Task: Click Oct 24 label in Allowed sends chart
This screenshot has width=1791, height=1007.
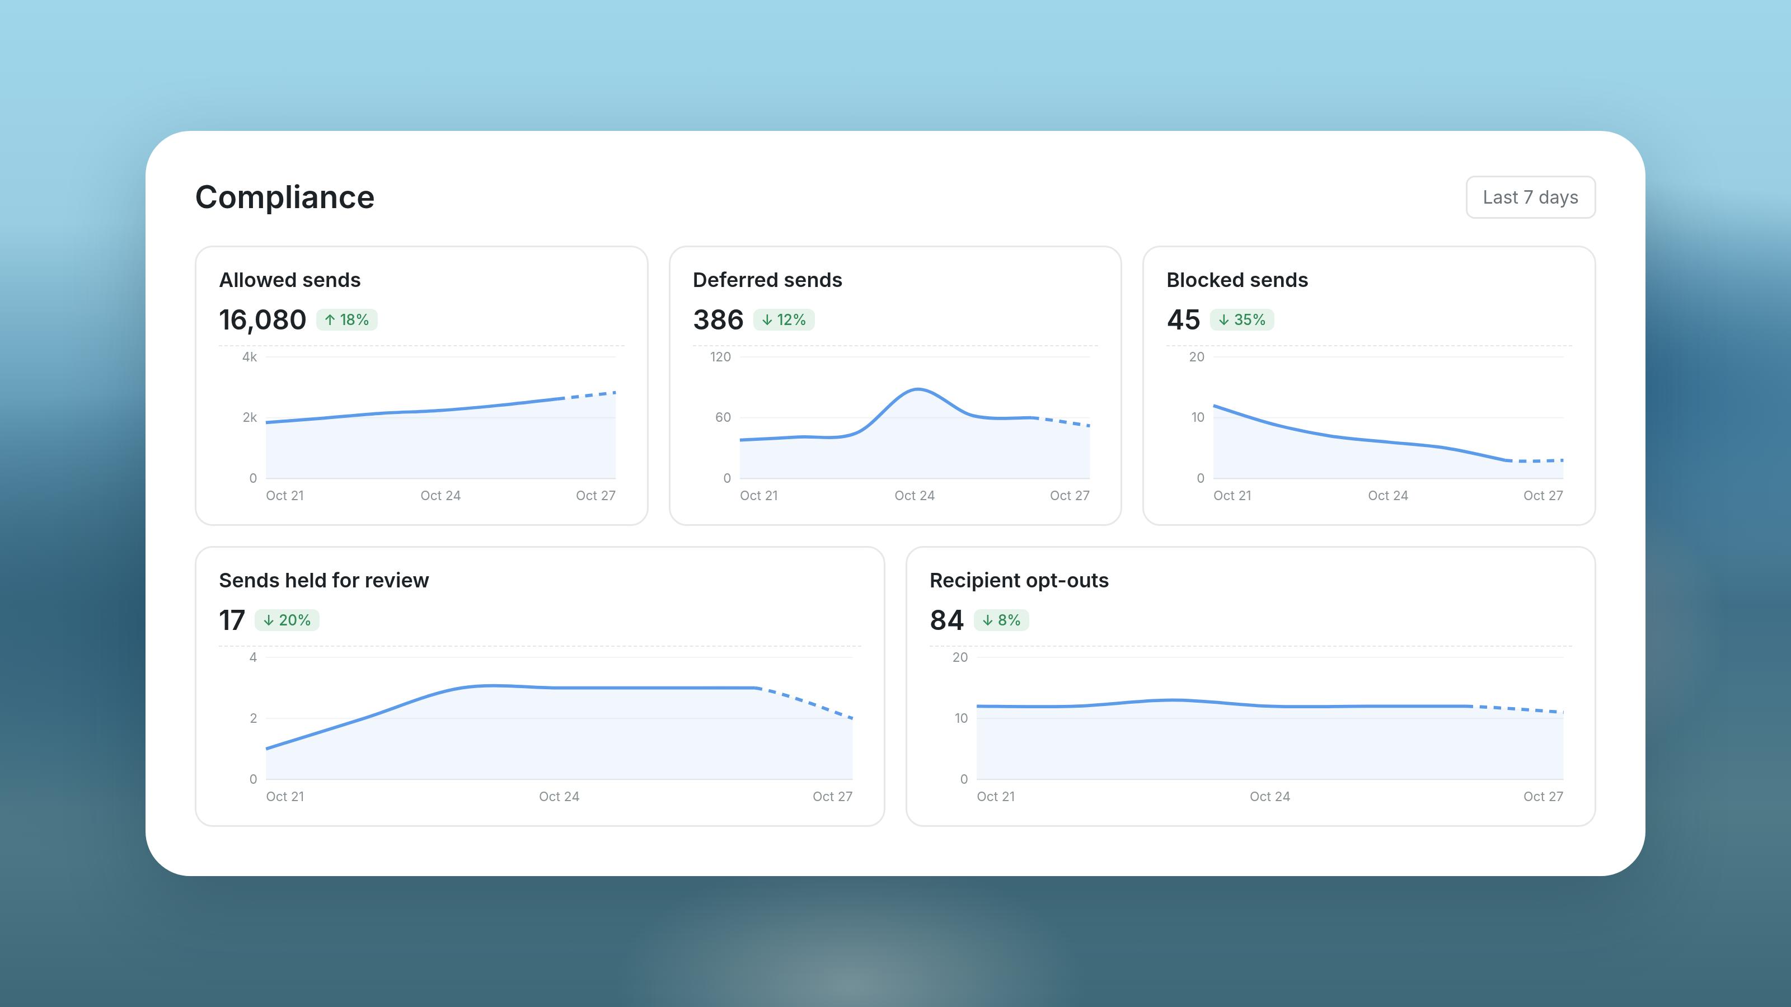Action: click(441, 496)
